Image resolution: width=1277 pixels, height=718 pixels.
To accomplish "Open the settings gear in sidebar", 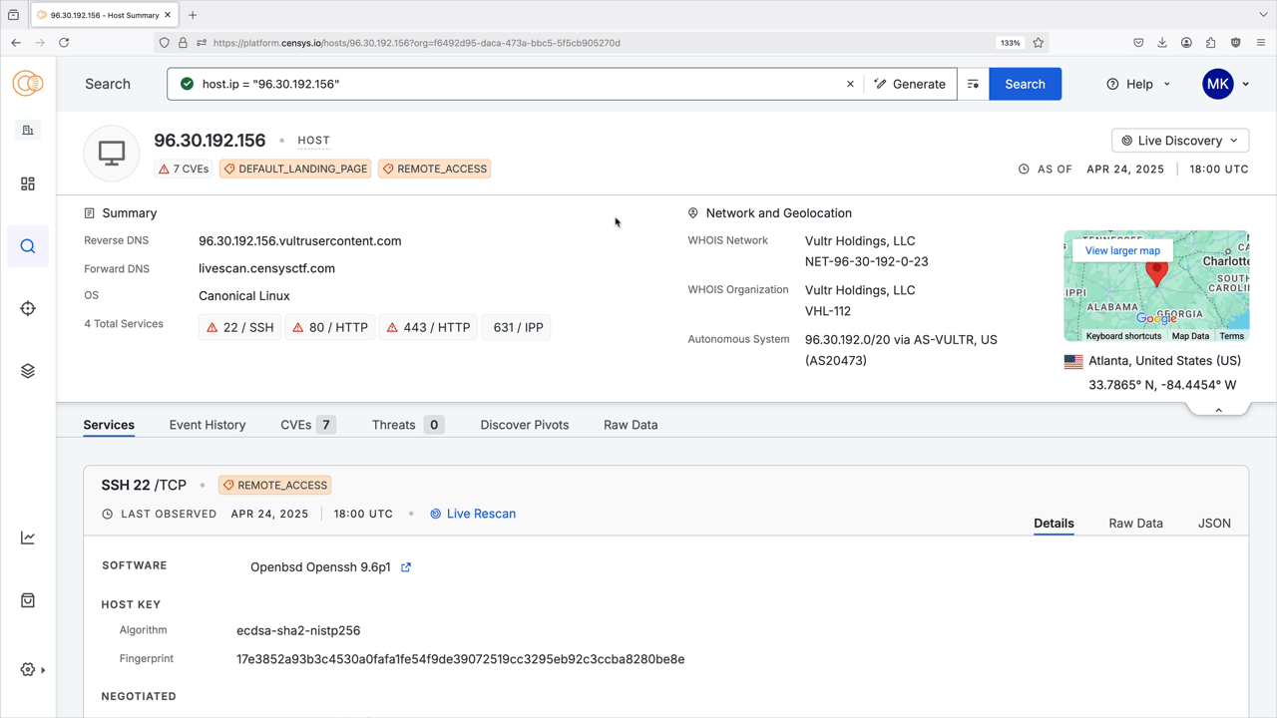I will click(x=28, y=670).
